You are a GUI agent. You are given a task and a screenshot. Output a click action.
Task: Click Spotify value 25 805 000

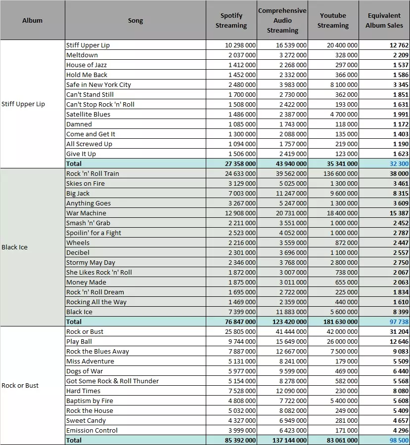tap(231, 331)
